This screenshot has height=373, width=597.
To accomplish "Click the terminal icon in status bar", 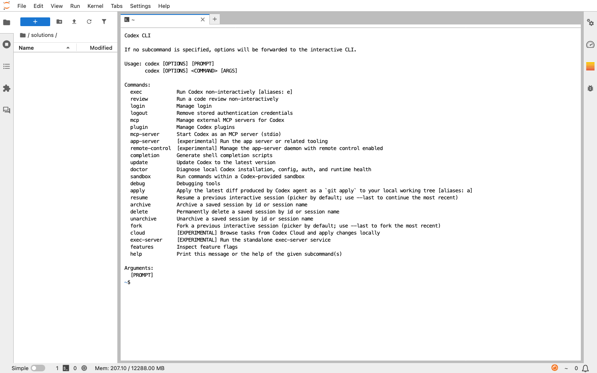I will [x=66, y=368].
